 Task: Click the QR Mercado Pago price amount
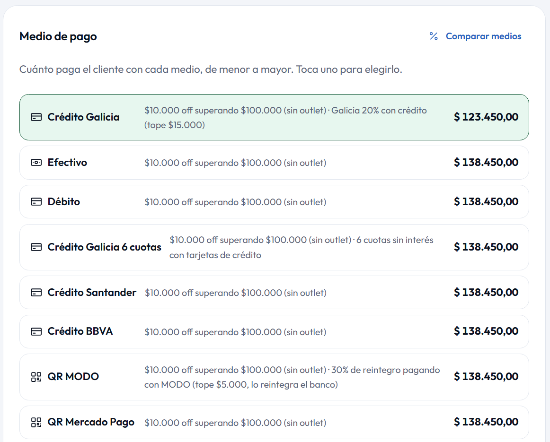pyautogui.click(x=486, y=423)
